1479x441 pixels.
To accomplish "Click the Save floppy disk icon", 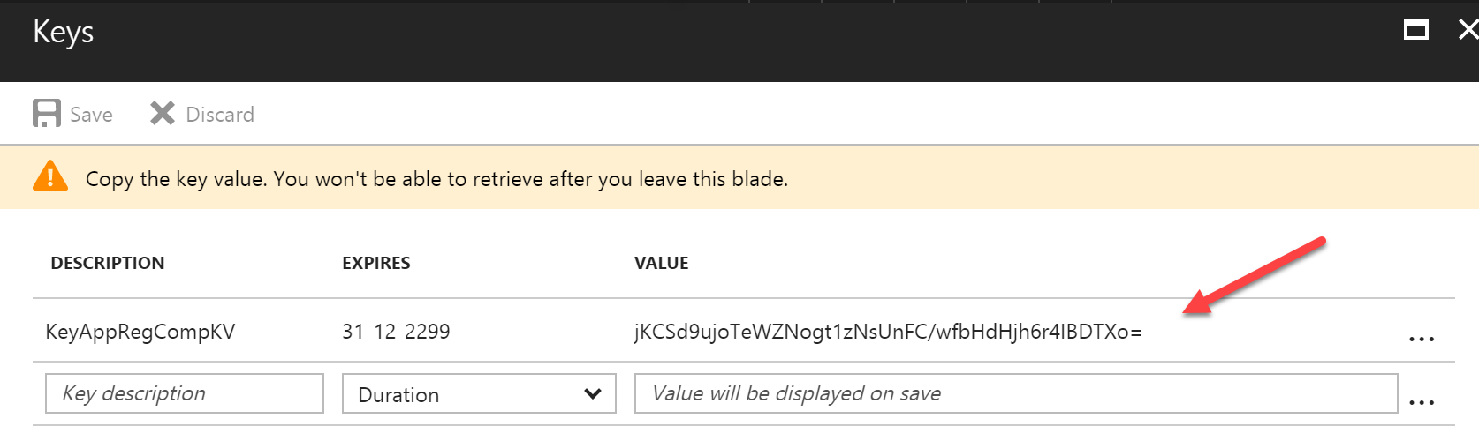I will [x=47, y=114].
